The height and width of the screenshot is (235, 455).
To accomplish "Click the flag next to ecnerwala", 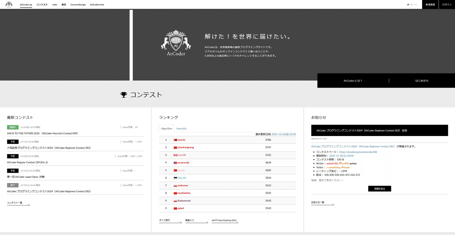I will (175, 163).
